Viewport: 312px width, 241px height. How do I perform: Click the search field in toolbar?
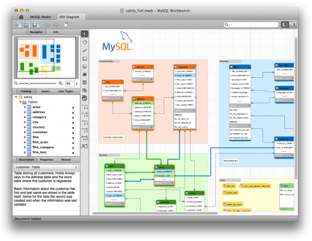251,25
